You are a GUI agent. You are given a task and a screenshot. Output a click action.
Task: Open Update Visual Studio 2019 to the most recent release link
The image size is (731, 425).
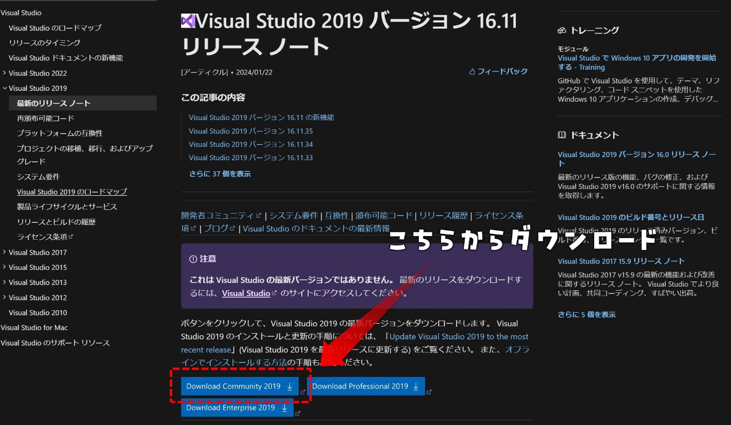click(x=355, y=343)
